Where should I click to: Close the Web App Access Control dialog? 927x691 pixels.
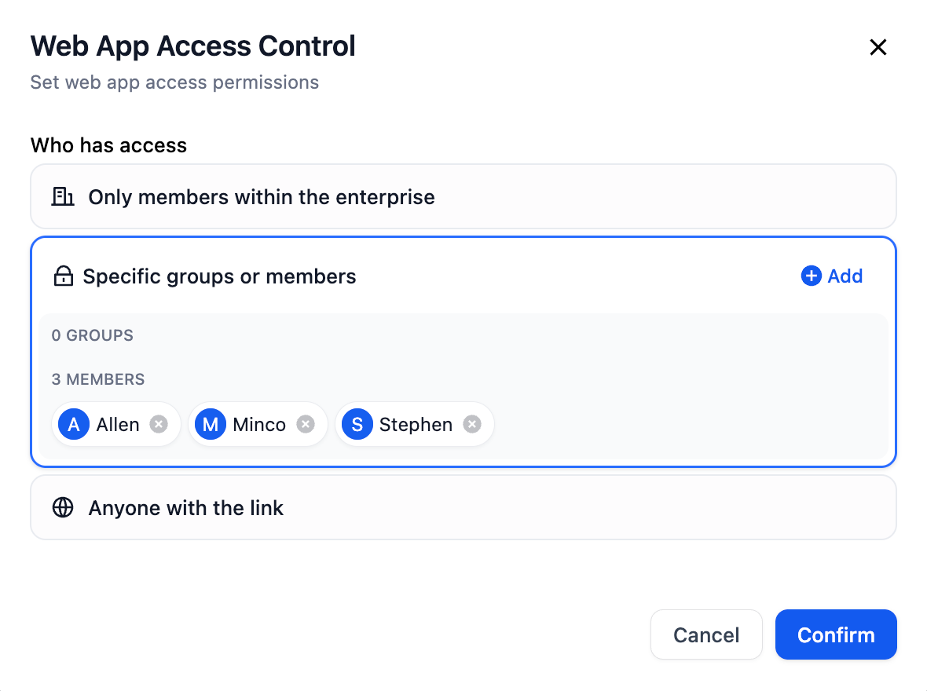pyautogui.click(x=878, y=47)
